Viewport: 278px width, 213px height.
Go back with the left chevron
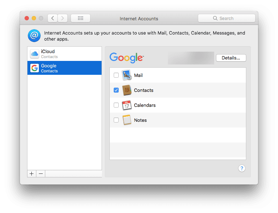click(x=52, y=18)
